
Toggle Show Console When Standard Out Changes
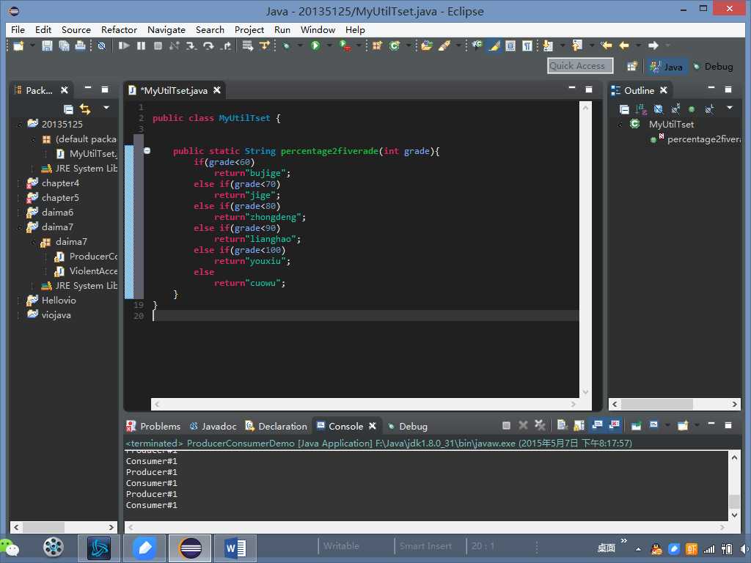point(597,425)
